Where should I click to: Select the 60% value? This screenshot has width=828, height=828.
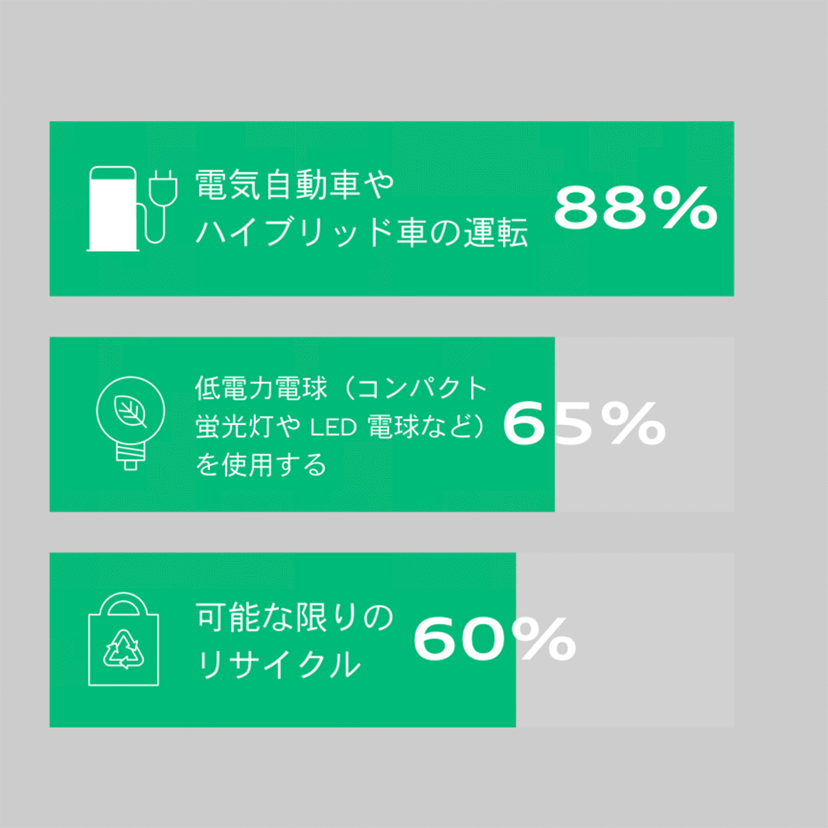click(495, 640)
